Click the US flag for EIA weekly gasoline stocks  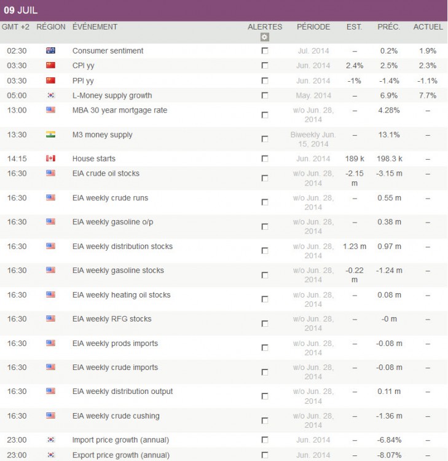click(x=50, y=270)
